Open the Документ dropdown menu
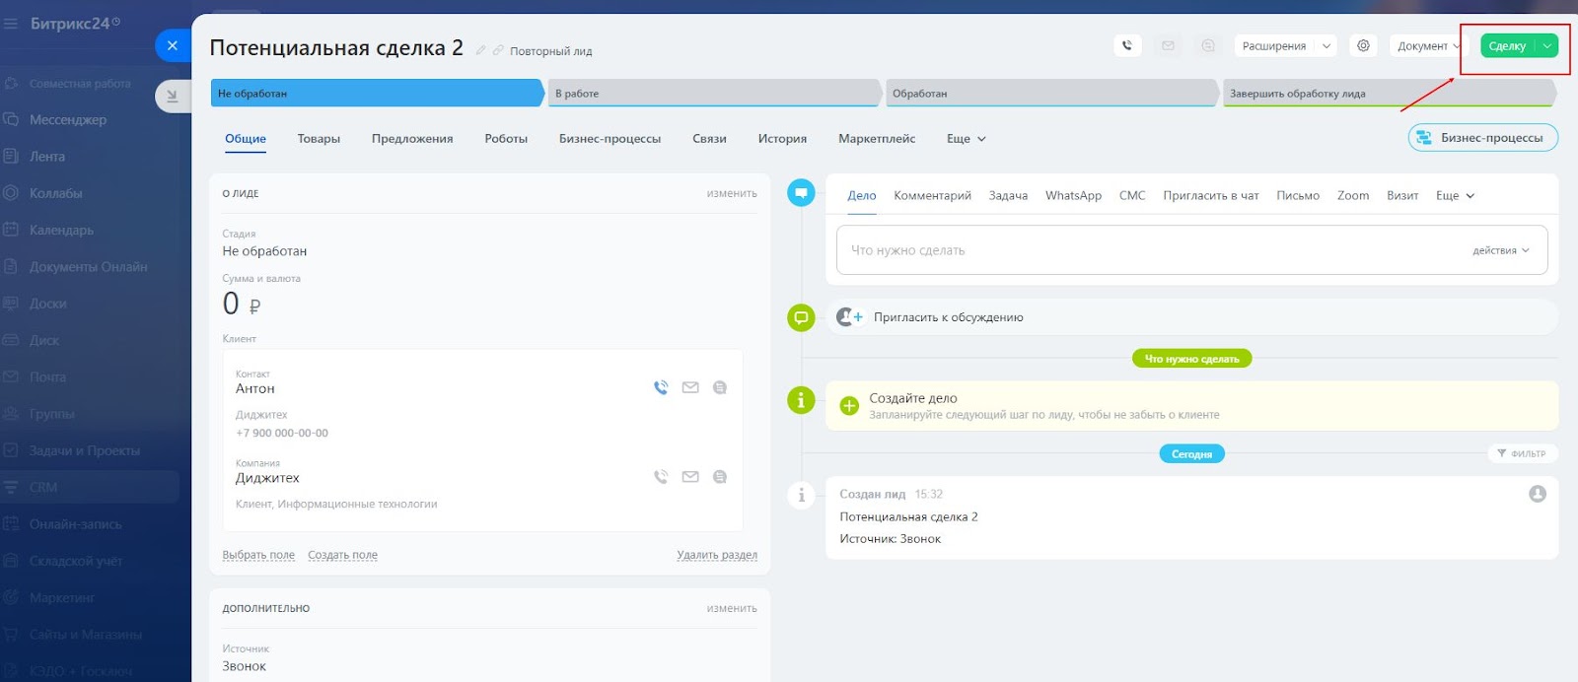This screenshot has width=1578, height=682. coord(1428,45)
